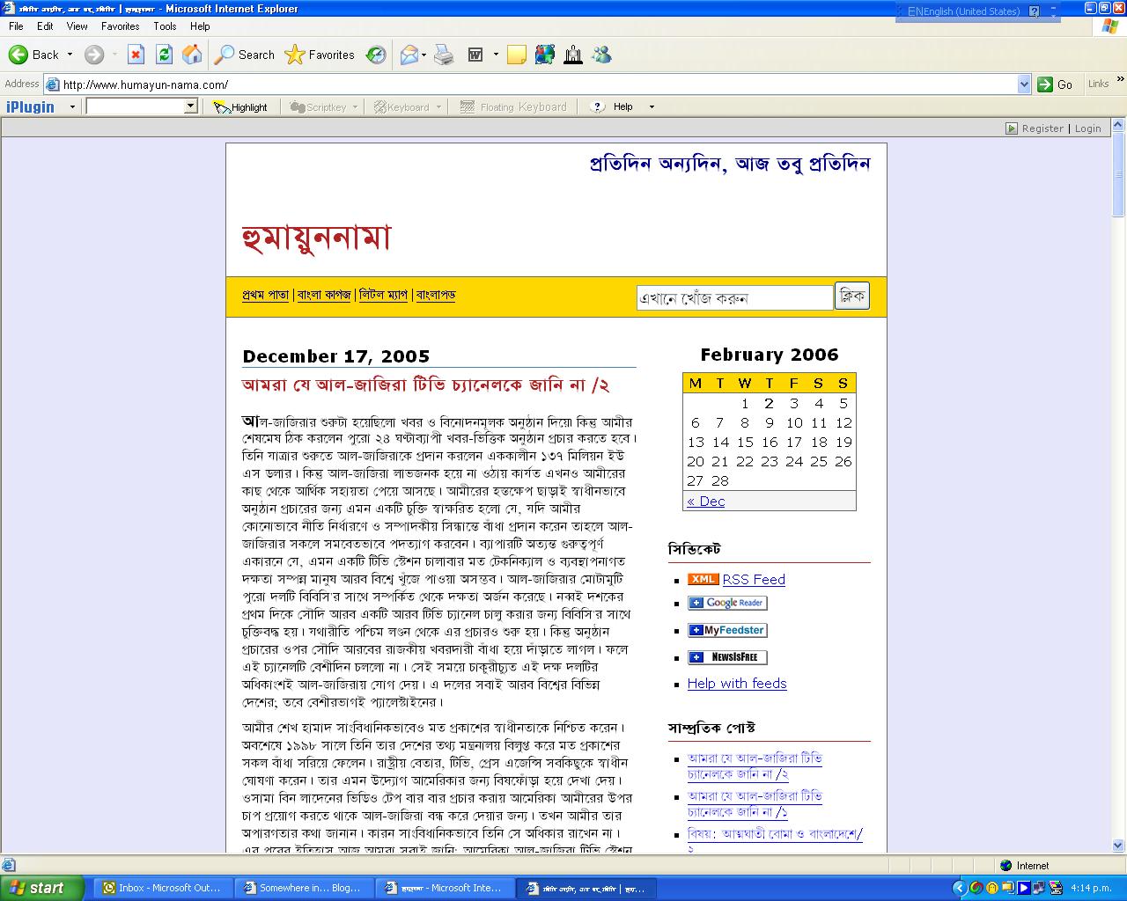Click the orange XML feed badge

(703, 579)
